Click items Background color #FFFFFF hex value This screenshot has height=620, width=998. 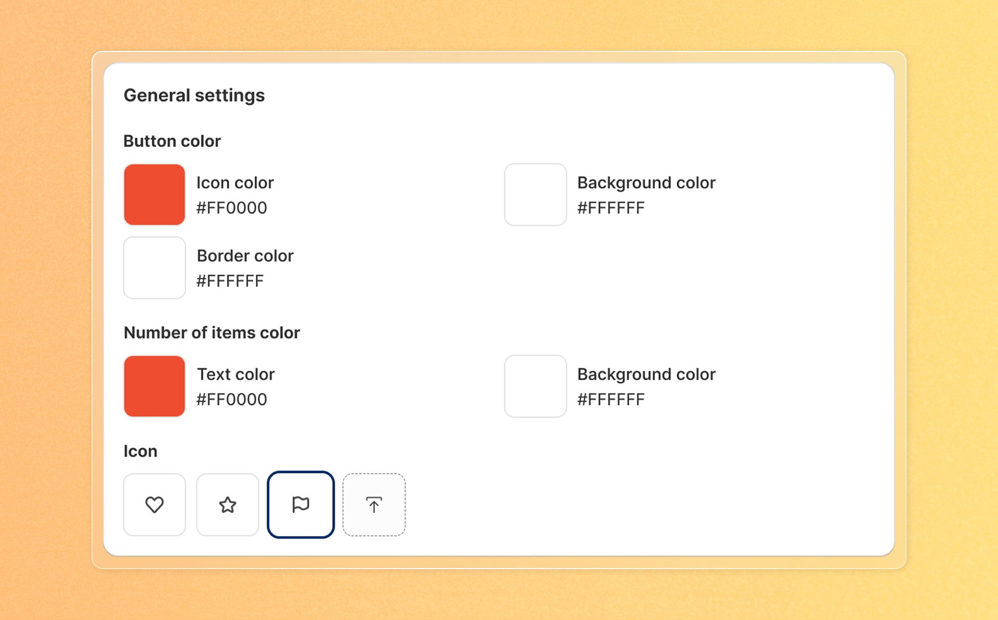pyautogui.click(x=611, y=399)
